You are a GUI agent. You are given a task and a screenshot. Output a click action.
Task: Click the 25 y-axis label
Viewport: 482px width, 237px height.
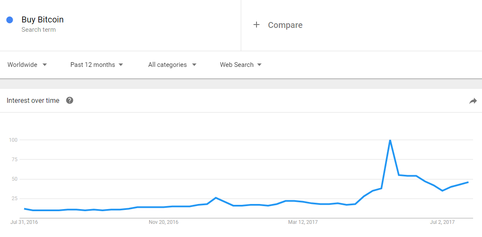pyautogui.click(x=14, y=198)
